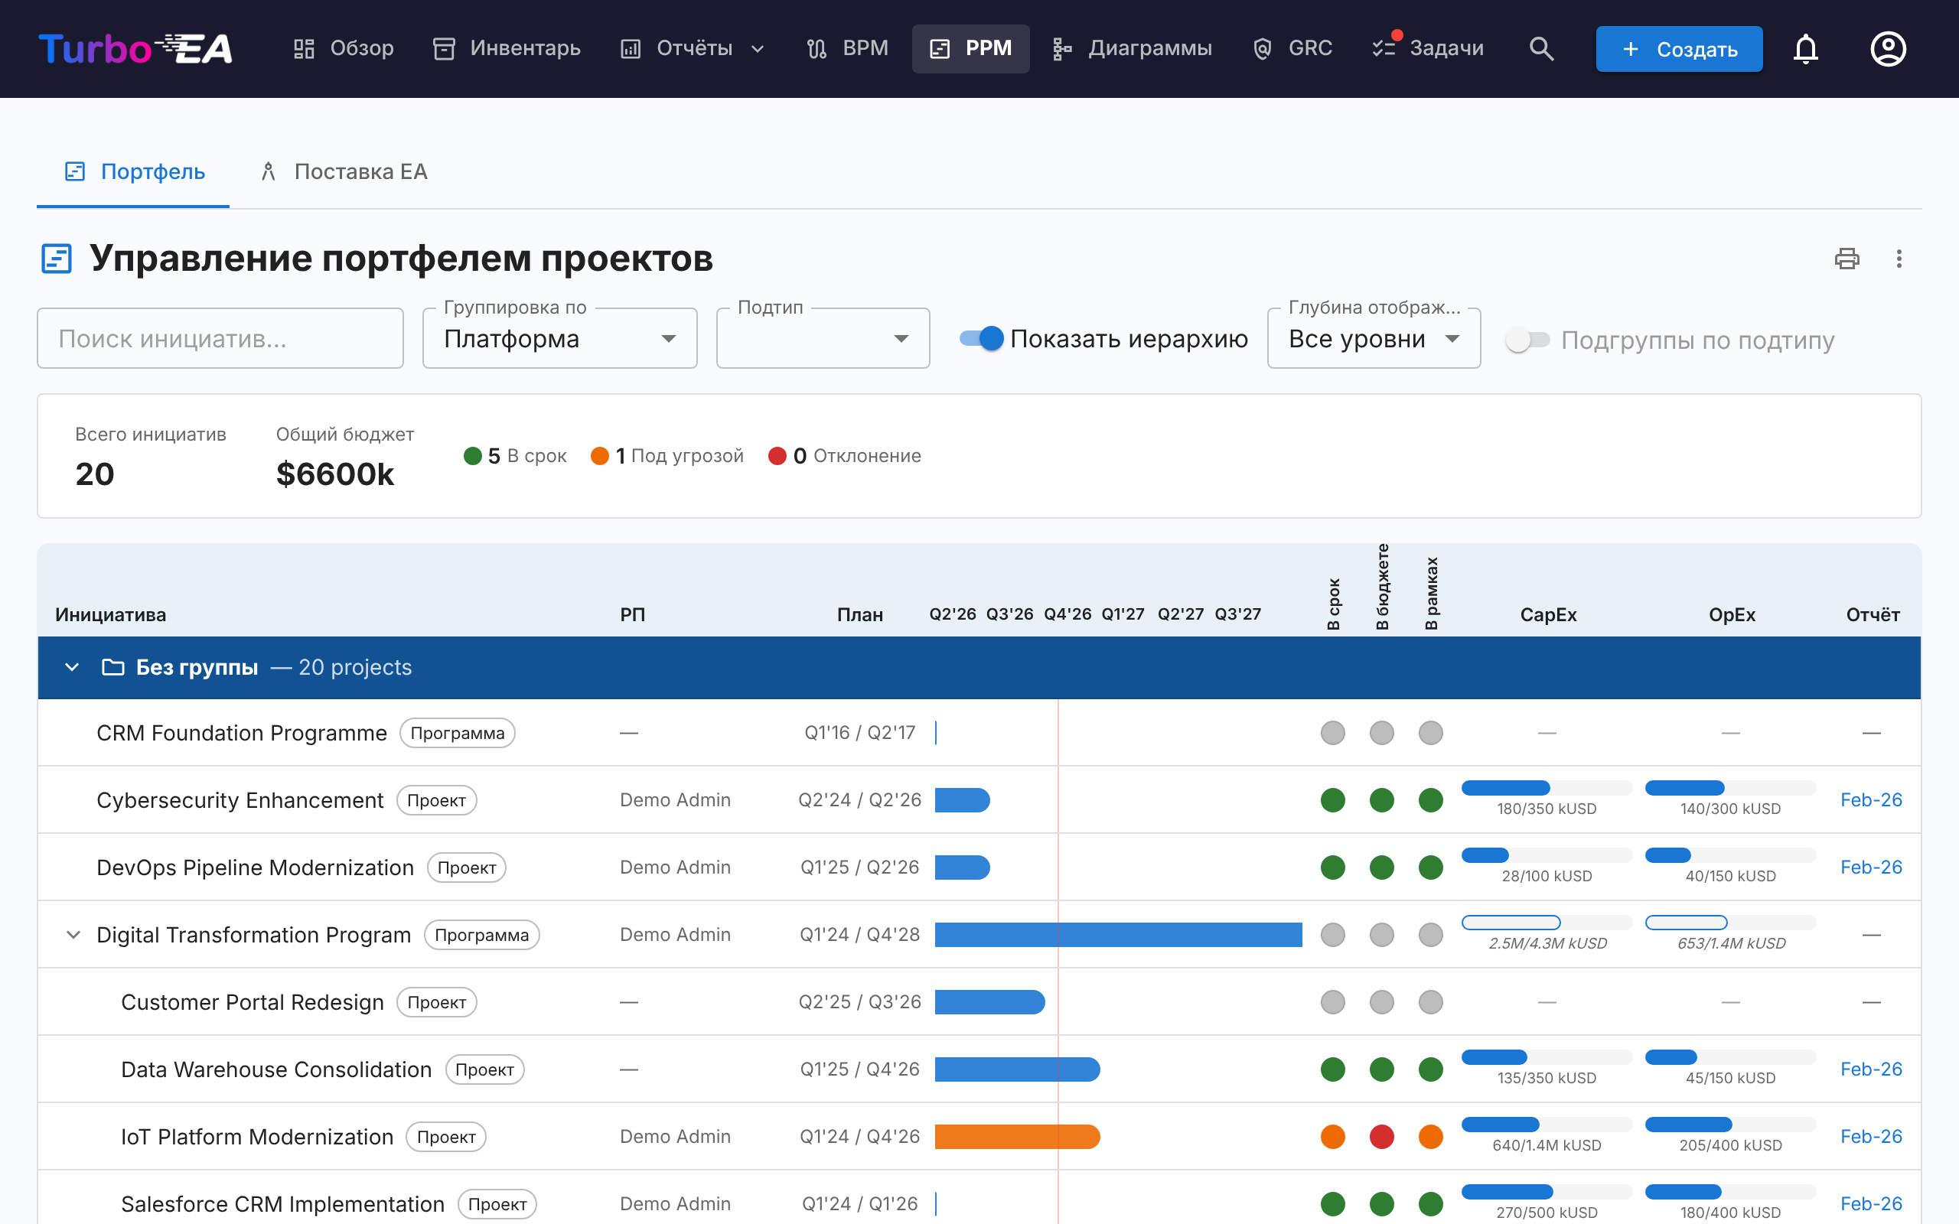Click Digital Transformation Program timeline bar
Screen dimensions: 1959x1224
(1118, 934)
